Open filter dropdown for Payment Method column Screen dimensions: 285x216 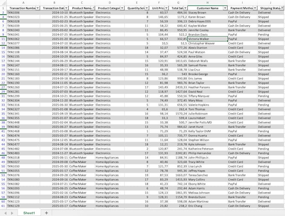255,8
